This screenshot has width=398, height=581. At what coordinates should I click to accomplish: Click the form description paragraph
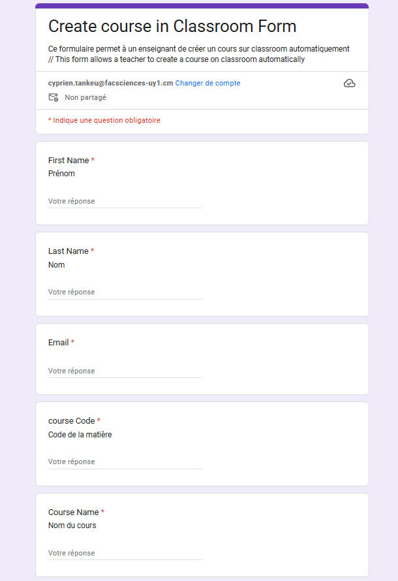[199, 54]
